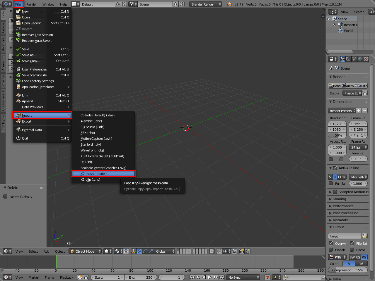Select the 16 color depth button

point(361,263)
